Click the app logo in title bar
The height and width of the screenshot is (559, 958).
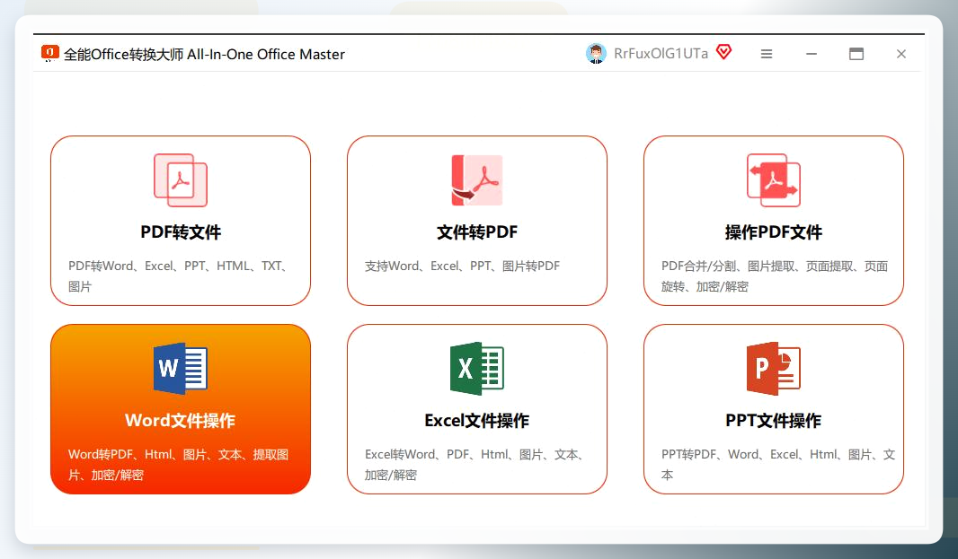pyautogui.click(x=49, y=54)
